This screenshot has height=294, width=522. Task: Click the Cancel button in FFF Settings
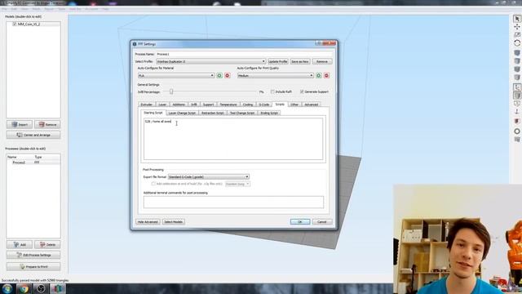pos(322,221)
